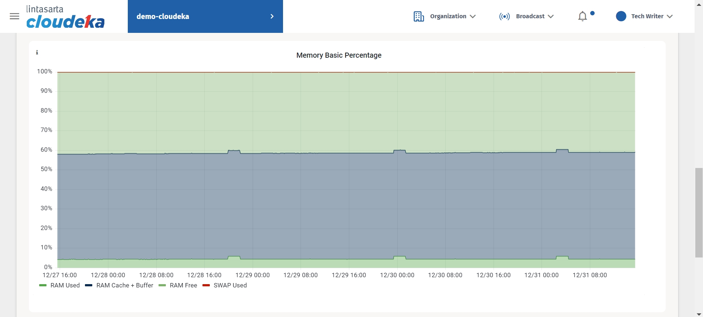Click the Organization building icon

click(419, 16)
